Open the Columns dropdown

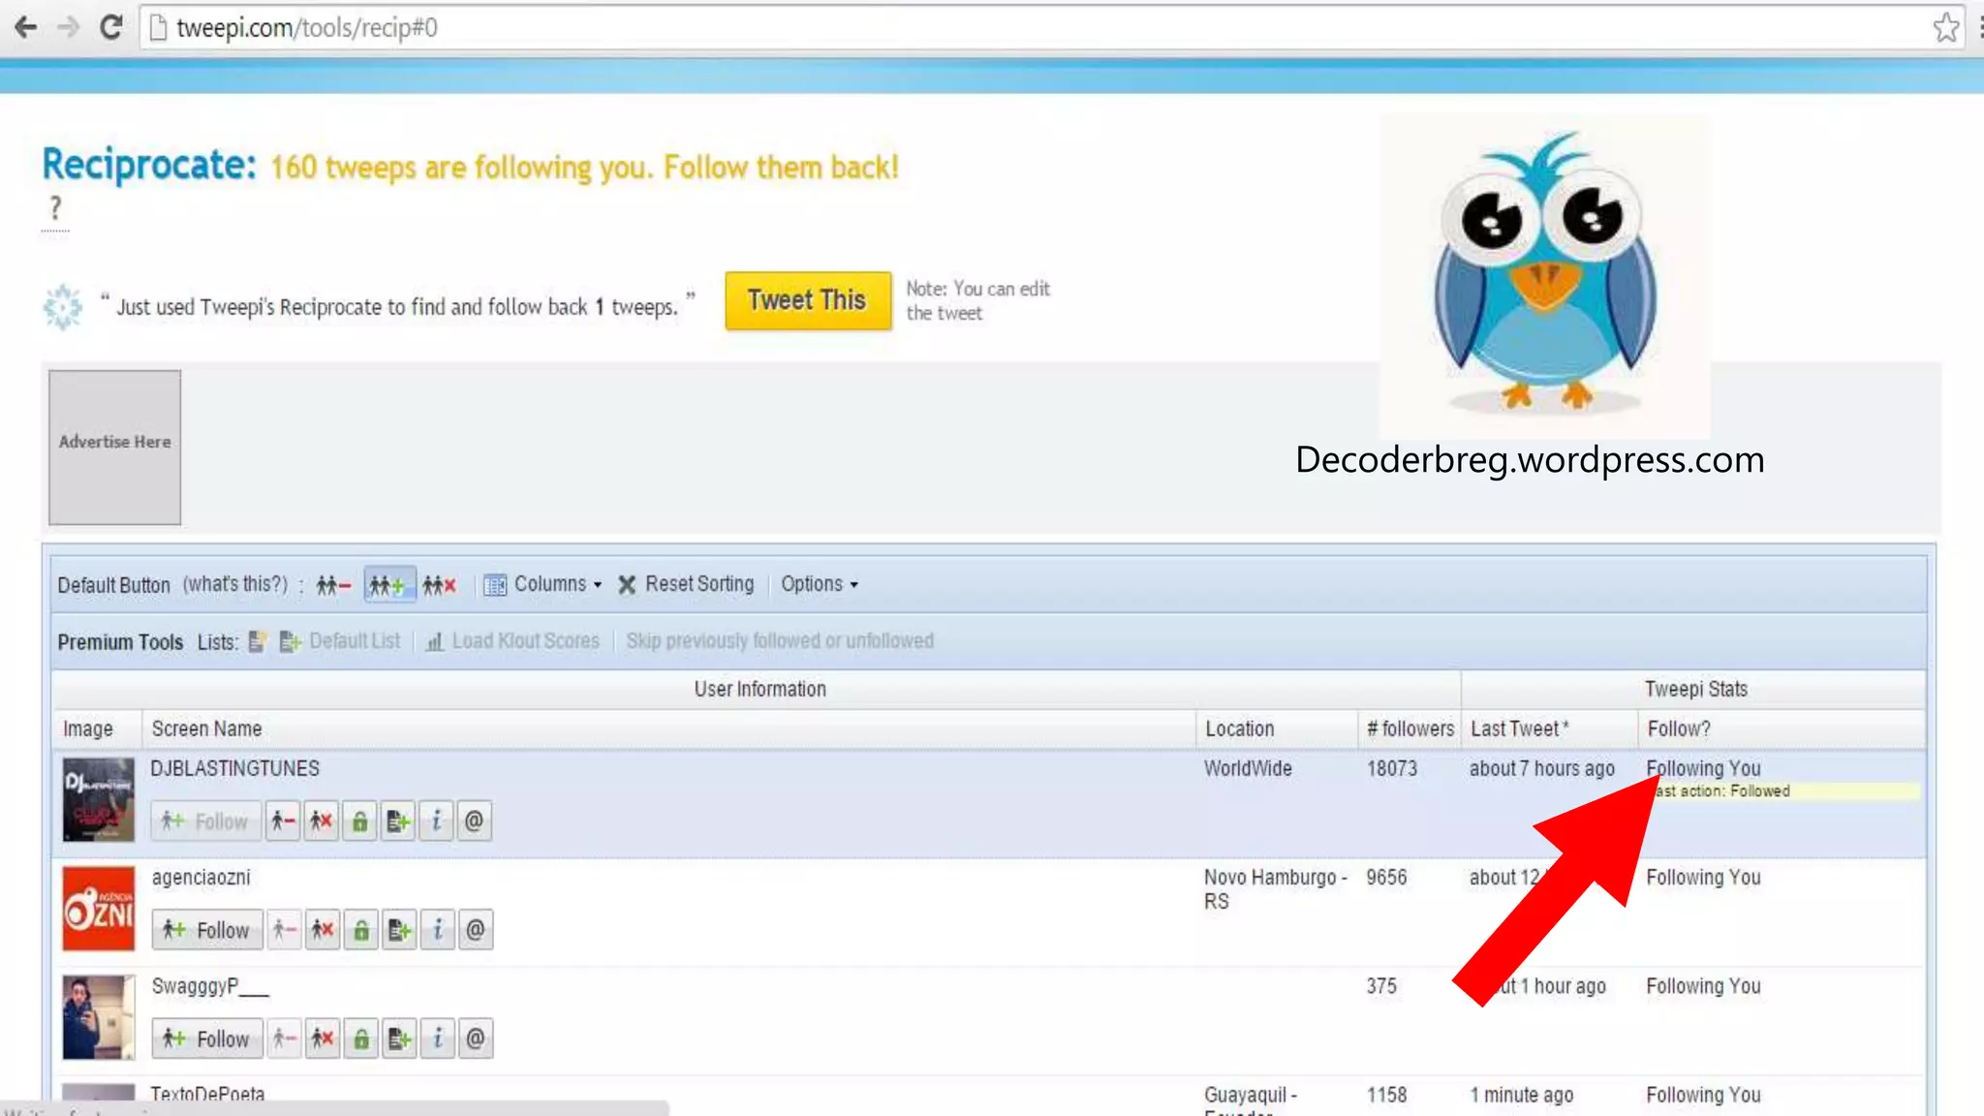click(x=543, y=584)
